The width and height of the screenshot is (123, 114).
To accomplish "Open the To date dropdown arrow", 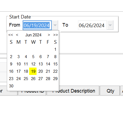I will click(110, 25).
